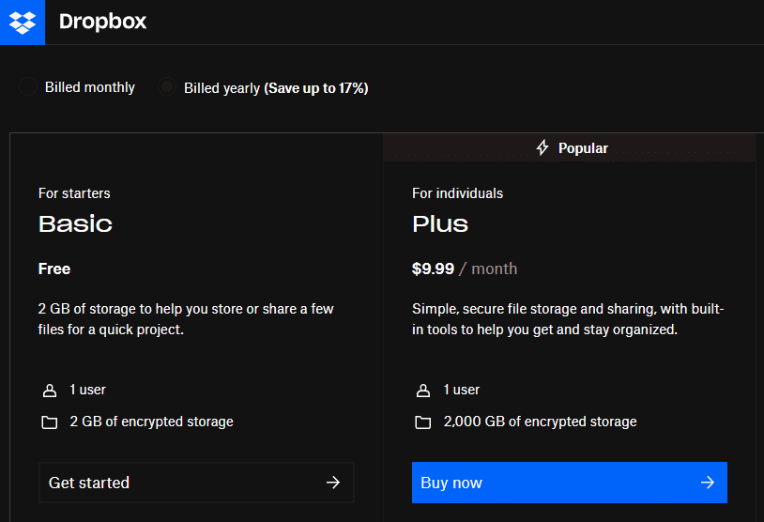Screen dimensions: 764x522
Task: Click the Free price label
Action: tap(54, 269)
